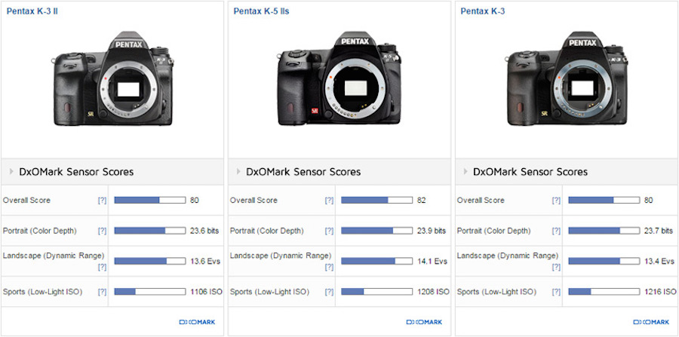Open the Pentax K-3 title link
The width and height of the screenshot is (679, 337).
pyautogui.click(x=482, y=11)
